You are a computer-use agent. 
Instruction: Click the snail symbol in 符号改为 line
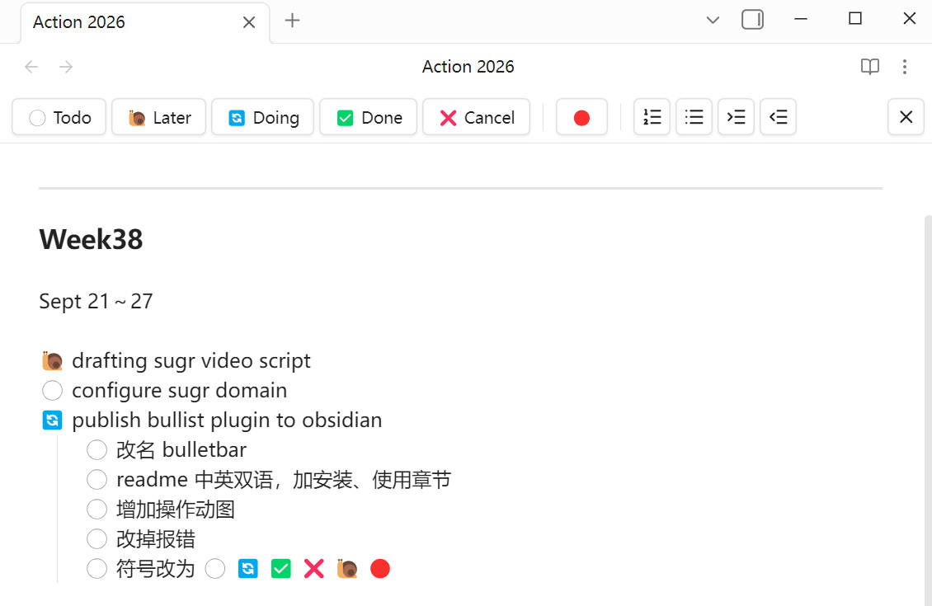pos(347,569)
